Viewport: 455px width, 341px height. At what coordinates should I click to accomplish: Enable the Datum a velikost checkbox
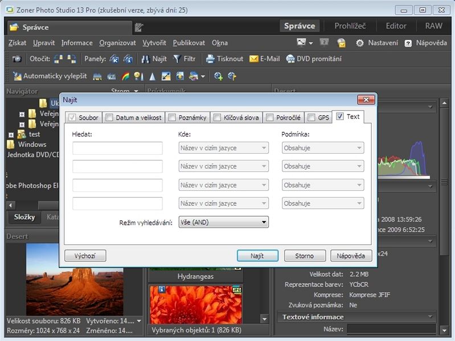click(110, 118)
